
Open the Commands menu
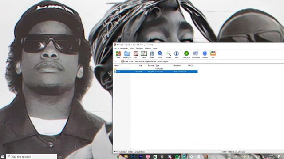(123, 49)
